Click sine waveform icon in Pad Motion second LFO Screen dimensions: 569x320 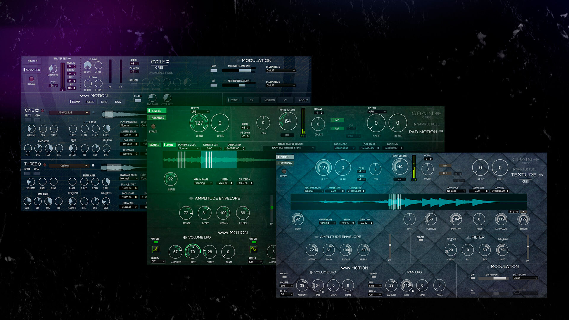tap(253, 249)
